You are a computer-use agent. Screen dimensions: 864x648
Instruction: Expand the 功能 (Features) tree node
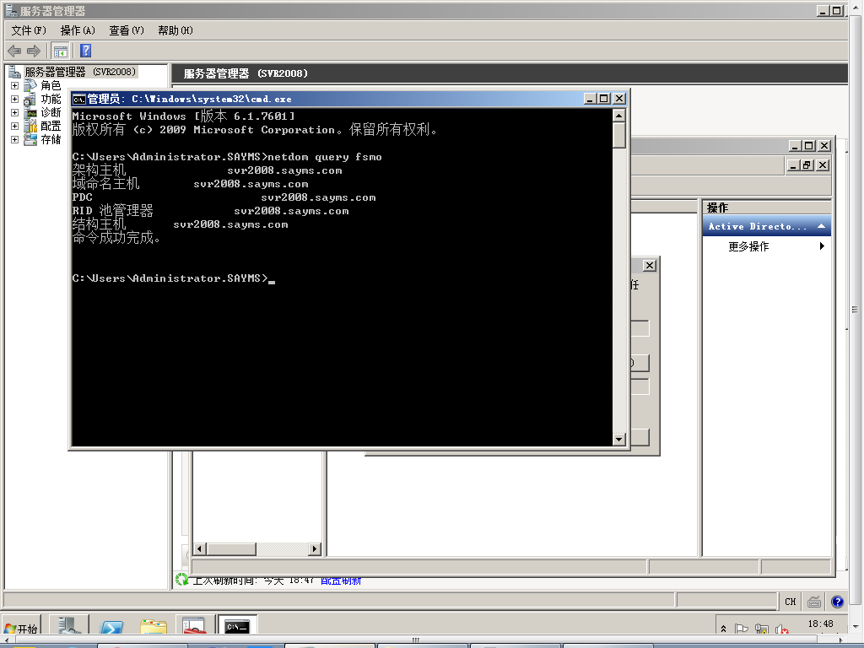(14, 100)
